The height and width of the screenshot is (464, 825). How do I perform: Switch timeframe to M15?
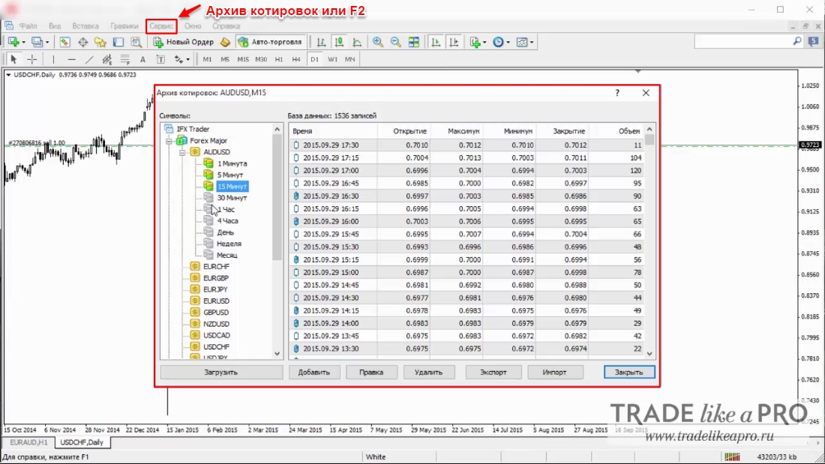243,59
